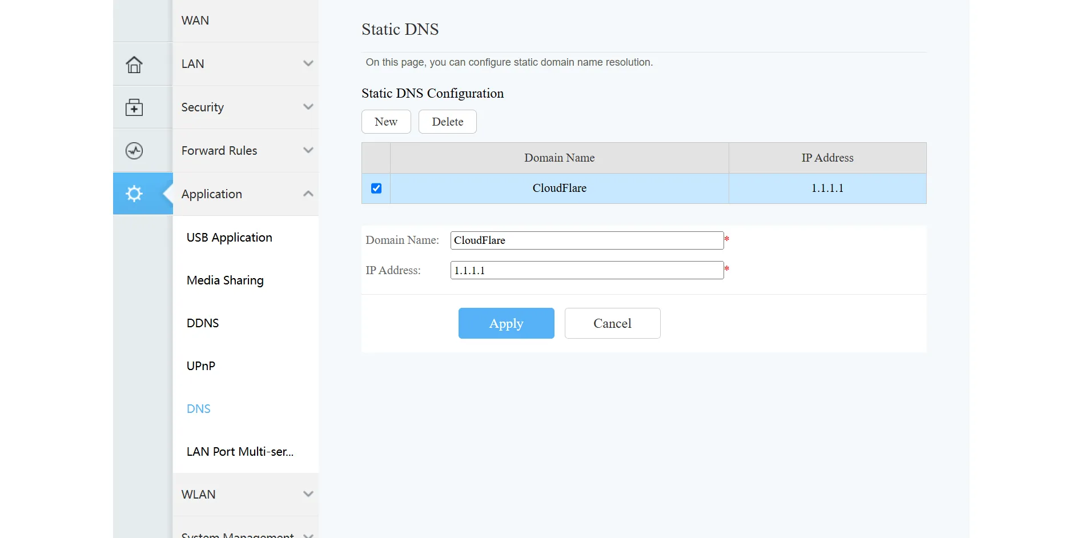Select the toolbox icon in the sidebar
The width and height of the screenshot is (1085, 538).
pos(134,107)
